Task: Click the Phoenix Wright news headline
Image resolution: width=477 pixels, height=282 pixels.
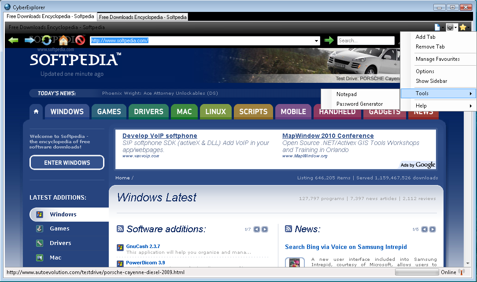Action: 160,93
